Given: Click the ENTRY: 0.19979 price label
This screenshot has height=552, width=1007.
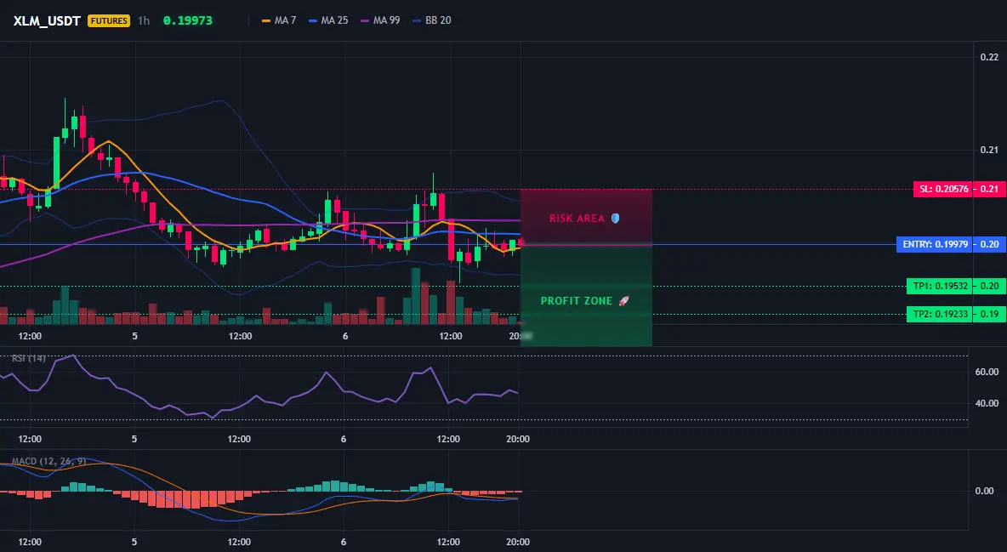Looking at the screenshot, I should pyautogui.click(x=935, y=244).
